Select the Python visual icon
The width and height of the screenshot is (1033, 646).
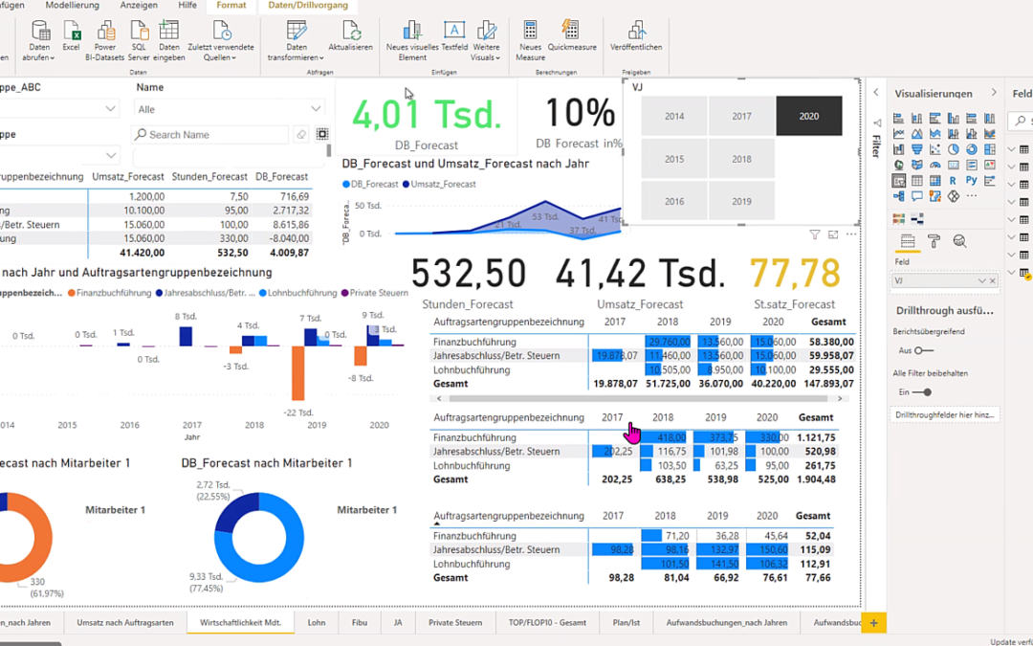(971, 180)
